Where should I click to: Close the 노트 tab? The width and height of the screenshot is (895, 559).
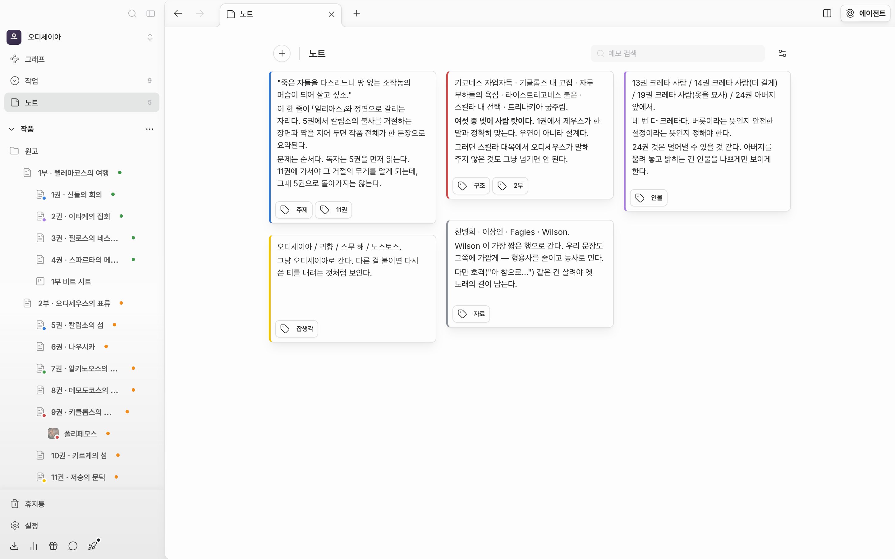click(331, 14)
